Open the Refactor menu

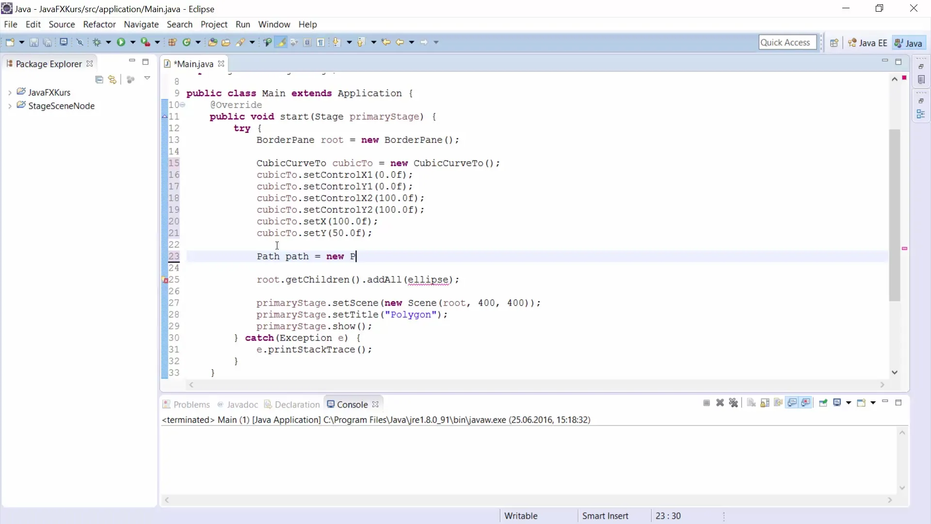coord(99,24)
